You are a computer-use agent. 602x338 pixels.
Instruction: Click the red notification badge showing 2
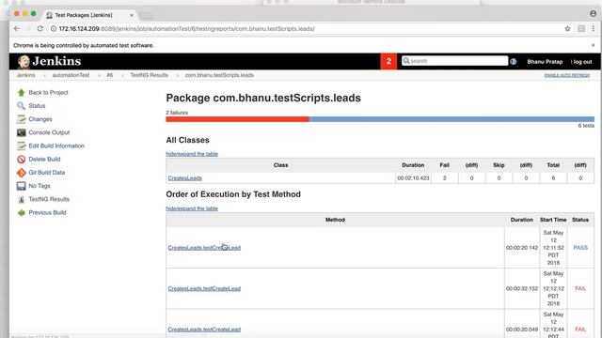click(x=388, y=61)
